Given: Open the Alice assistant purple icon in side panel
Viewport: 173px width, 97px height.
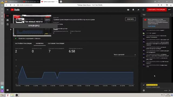Looking at the screenshot, I should [2, 91].
